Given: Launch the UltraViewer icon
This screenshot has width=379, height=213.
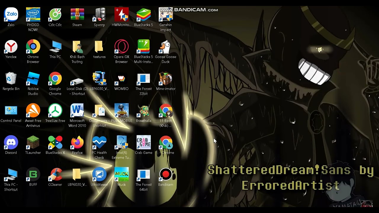Looking at the screenshot, I should coord(99,174).
